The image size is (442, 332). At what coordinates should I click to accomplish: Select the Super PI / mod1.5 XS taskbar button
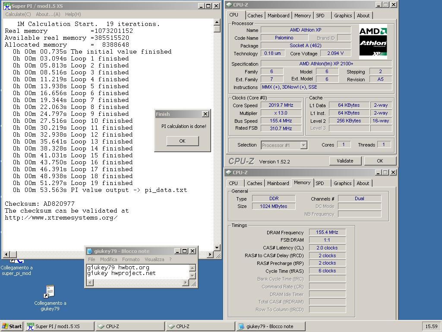pyautogui.click(x=60, y=326)
